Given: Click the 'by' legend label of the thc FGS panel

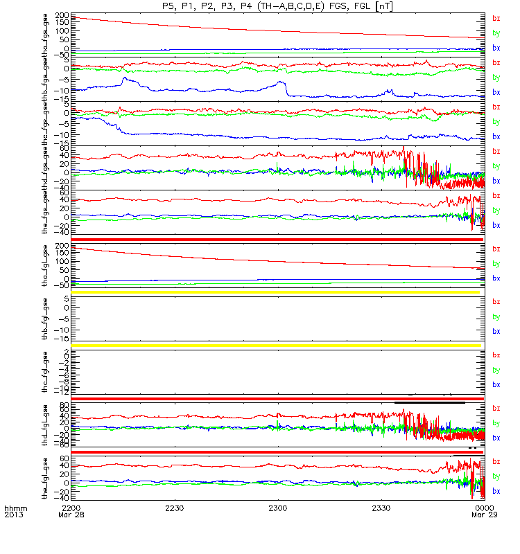Looking at the screenshot, I should point(496,122).
